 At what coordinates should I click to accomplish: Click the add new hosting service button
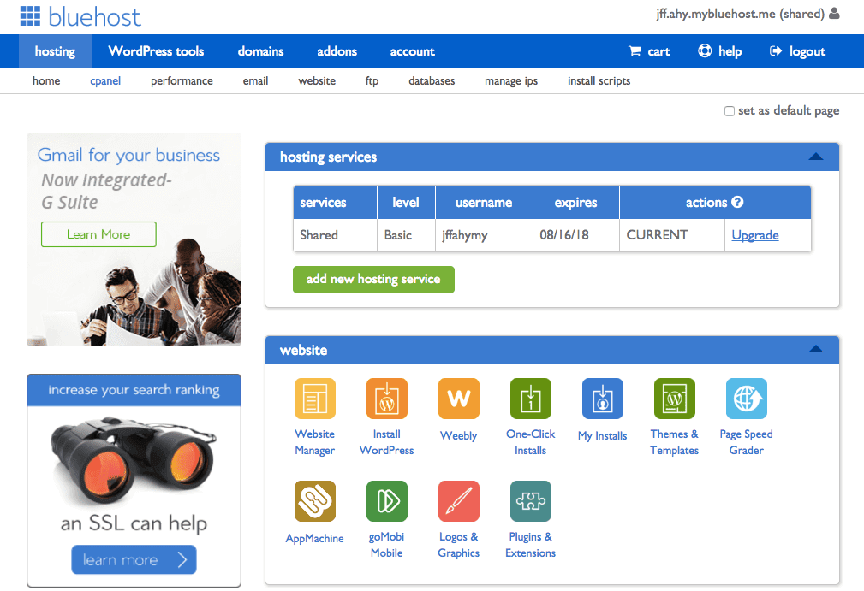pos(373,280)
